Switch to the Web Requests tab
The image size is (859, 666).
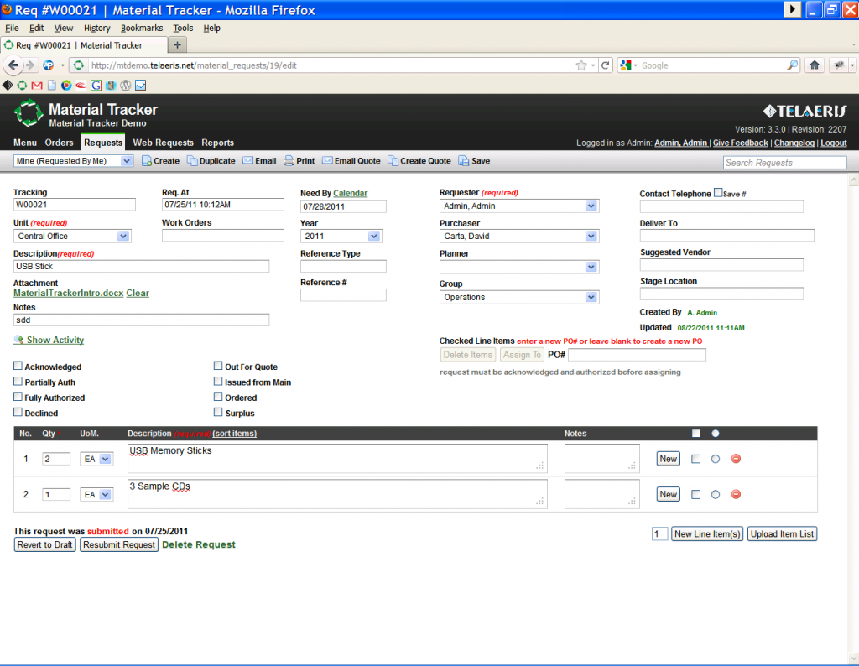tap(163, 143)
